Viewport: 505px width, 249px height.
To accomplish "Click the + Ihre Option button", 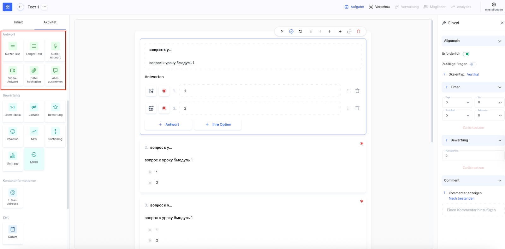I will pyautogui.click(x=218, y=124).
